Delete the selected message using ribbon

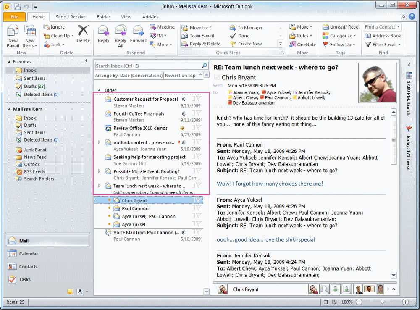83,34
